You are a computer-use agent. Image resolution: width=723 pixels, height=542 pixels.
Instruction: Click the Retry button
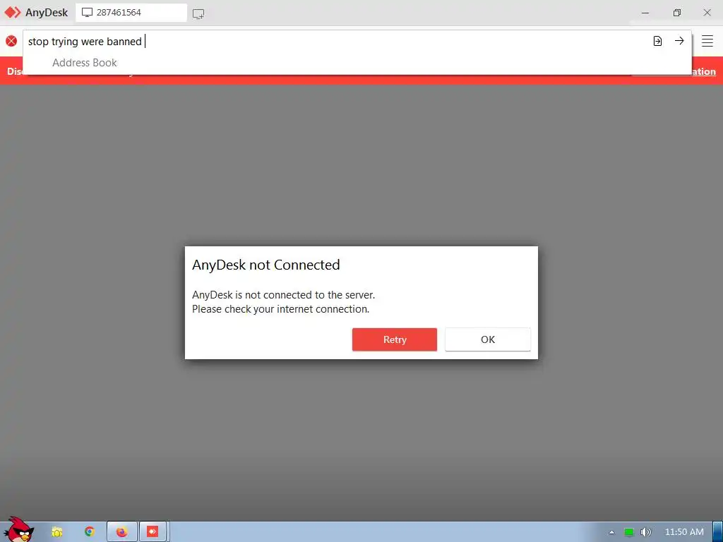pos(395,339)
